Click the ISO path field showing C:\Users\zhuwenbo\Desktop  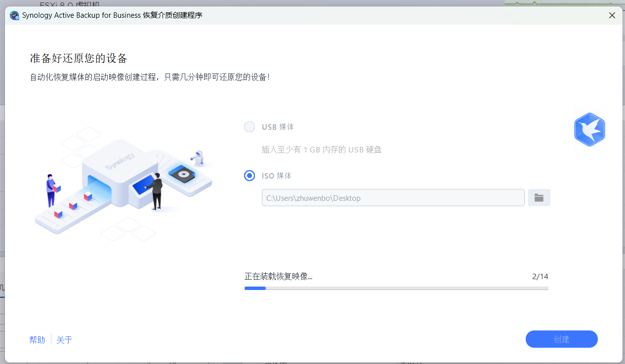click(x=393, y=198)
